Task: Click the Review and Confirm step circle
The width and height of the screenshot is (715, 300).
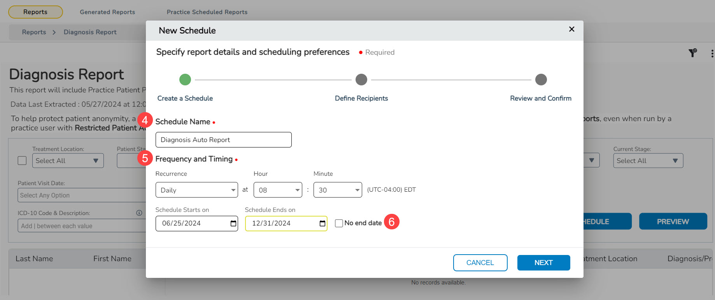Action: 541,80
